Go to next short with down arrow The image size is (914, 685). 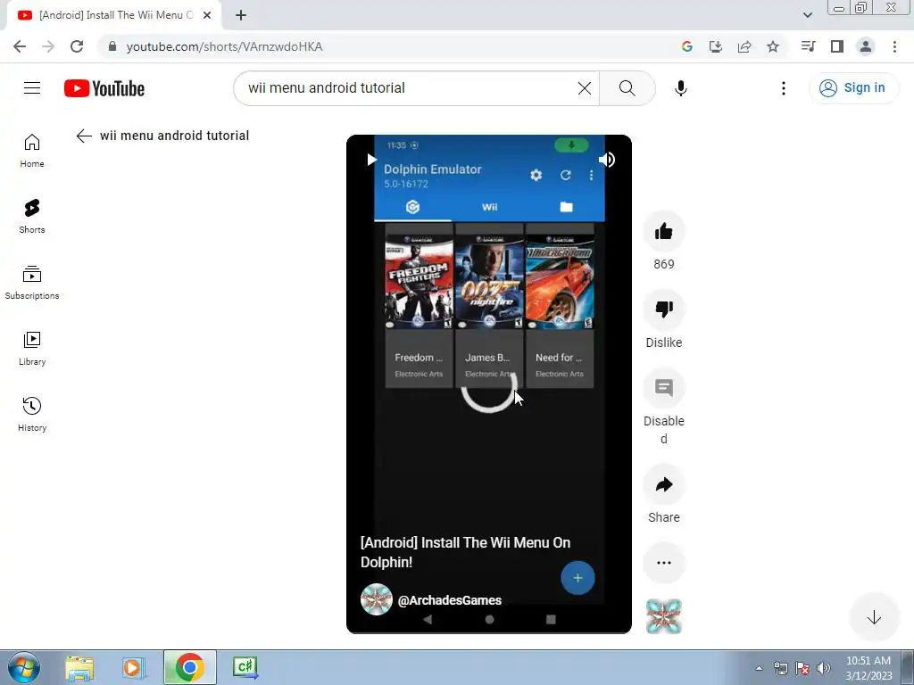pos(874,617)
